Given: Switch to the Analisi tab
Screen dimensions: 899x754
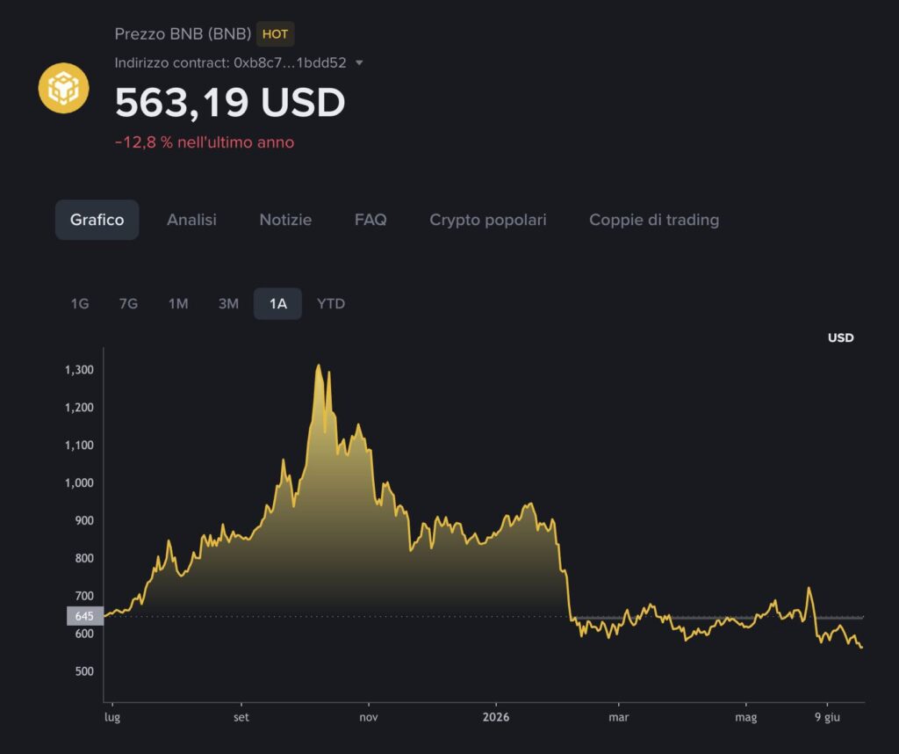Looking at the screenshot, I should 191,220.
